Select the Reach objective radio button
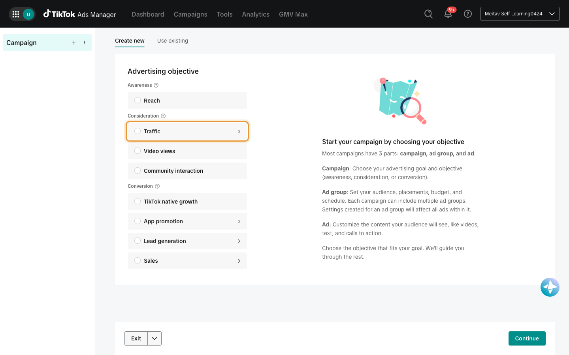 (x=138, y=100)
